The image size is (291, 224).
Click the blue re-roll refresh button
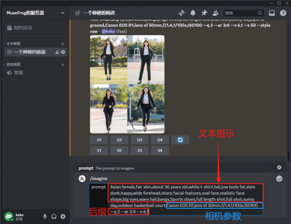pos(180,140)
